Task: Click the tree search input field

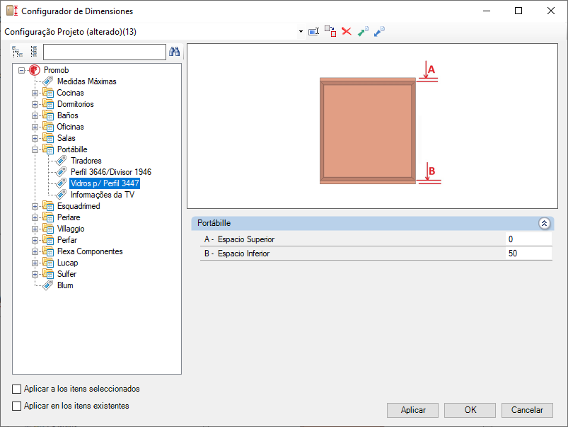Action: 104,52
